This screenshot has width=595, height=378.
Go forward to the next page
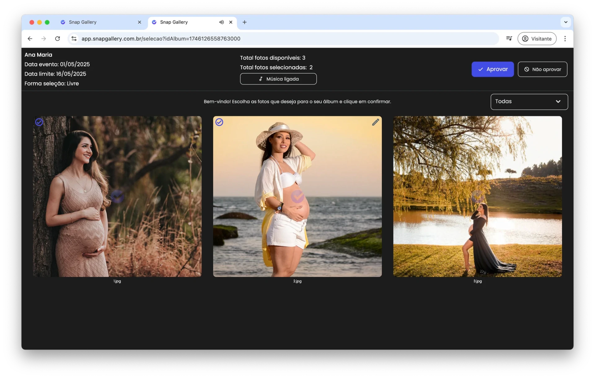tap(43, 38)
